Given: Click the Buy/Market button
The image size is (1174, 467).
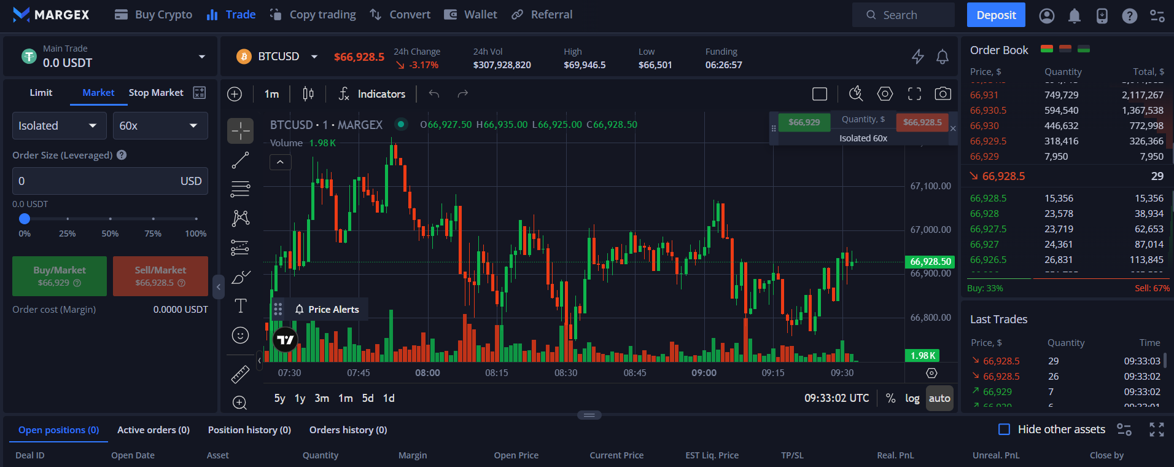Looking at the screenshot, I should tap(60, 276).
